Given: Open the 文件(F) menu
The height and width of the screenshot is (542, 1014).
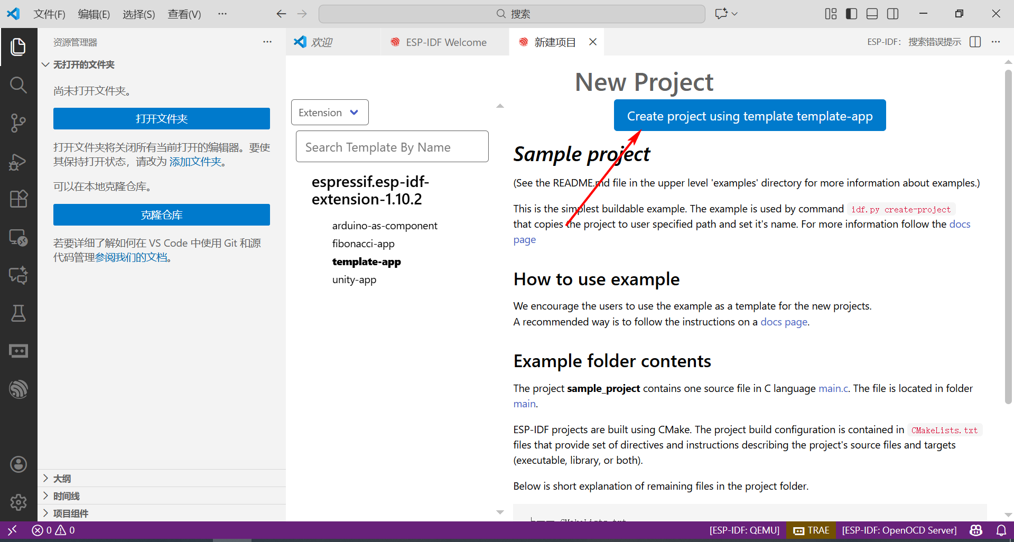Looking at the screenshot, I should click(50, 14).
